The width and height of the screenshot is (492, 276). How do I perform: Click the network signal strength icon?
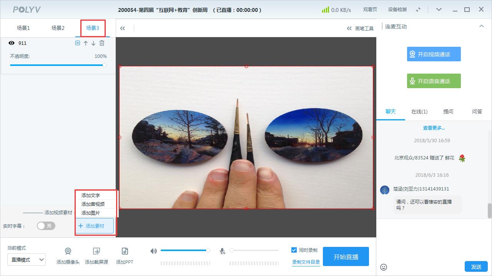[x=326, y=10]
